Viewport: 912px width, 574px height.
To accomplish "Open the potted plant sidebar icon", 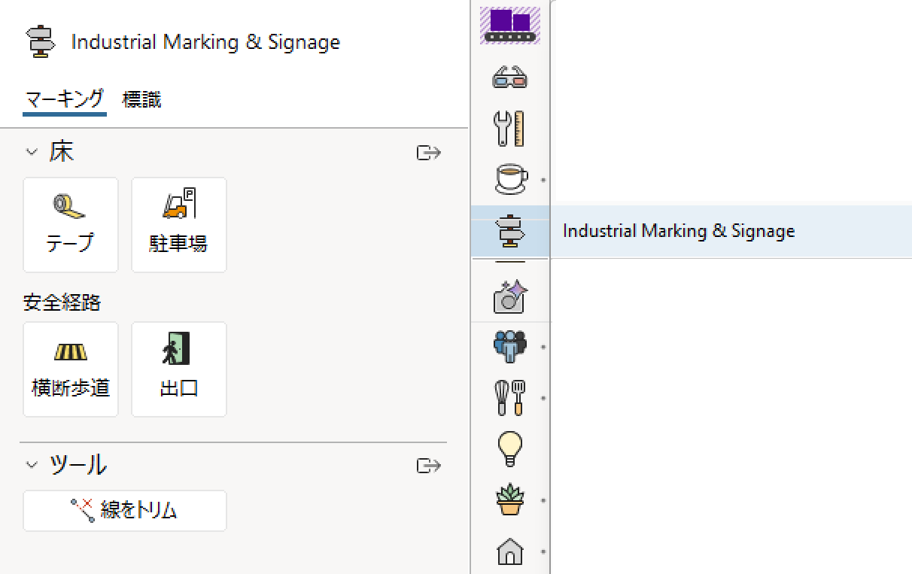I will [510, 500].
